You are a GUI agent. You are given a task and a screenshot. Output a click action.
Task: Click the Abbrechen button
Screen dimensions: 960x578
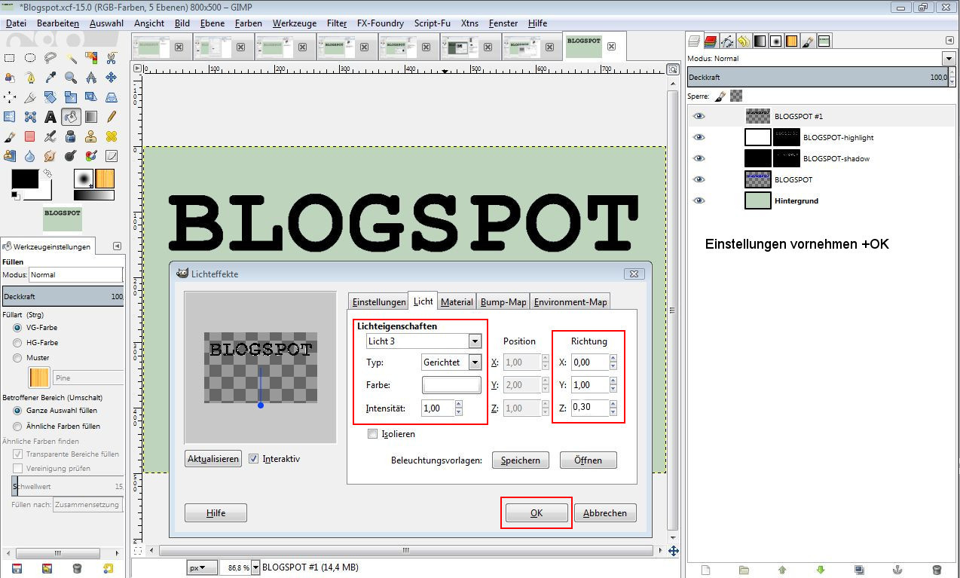click(605, 512)
